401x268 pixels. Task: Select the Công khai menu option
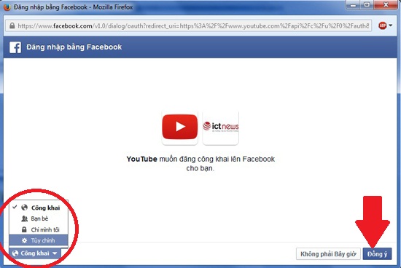click(x=39, y=208)
